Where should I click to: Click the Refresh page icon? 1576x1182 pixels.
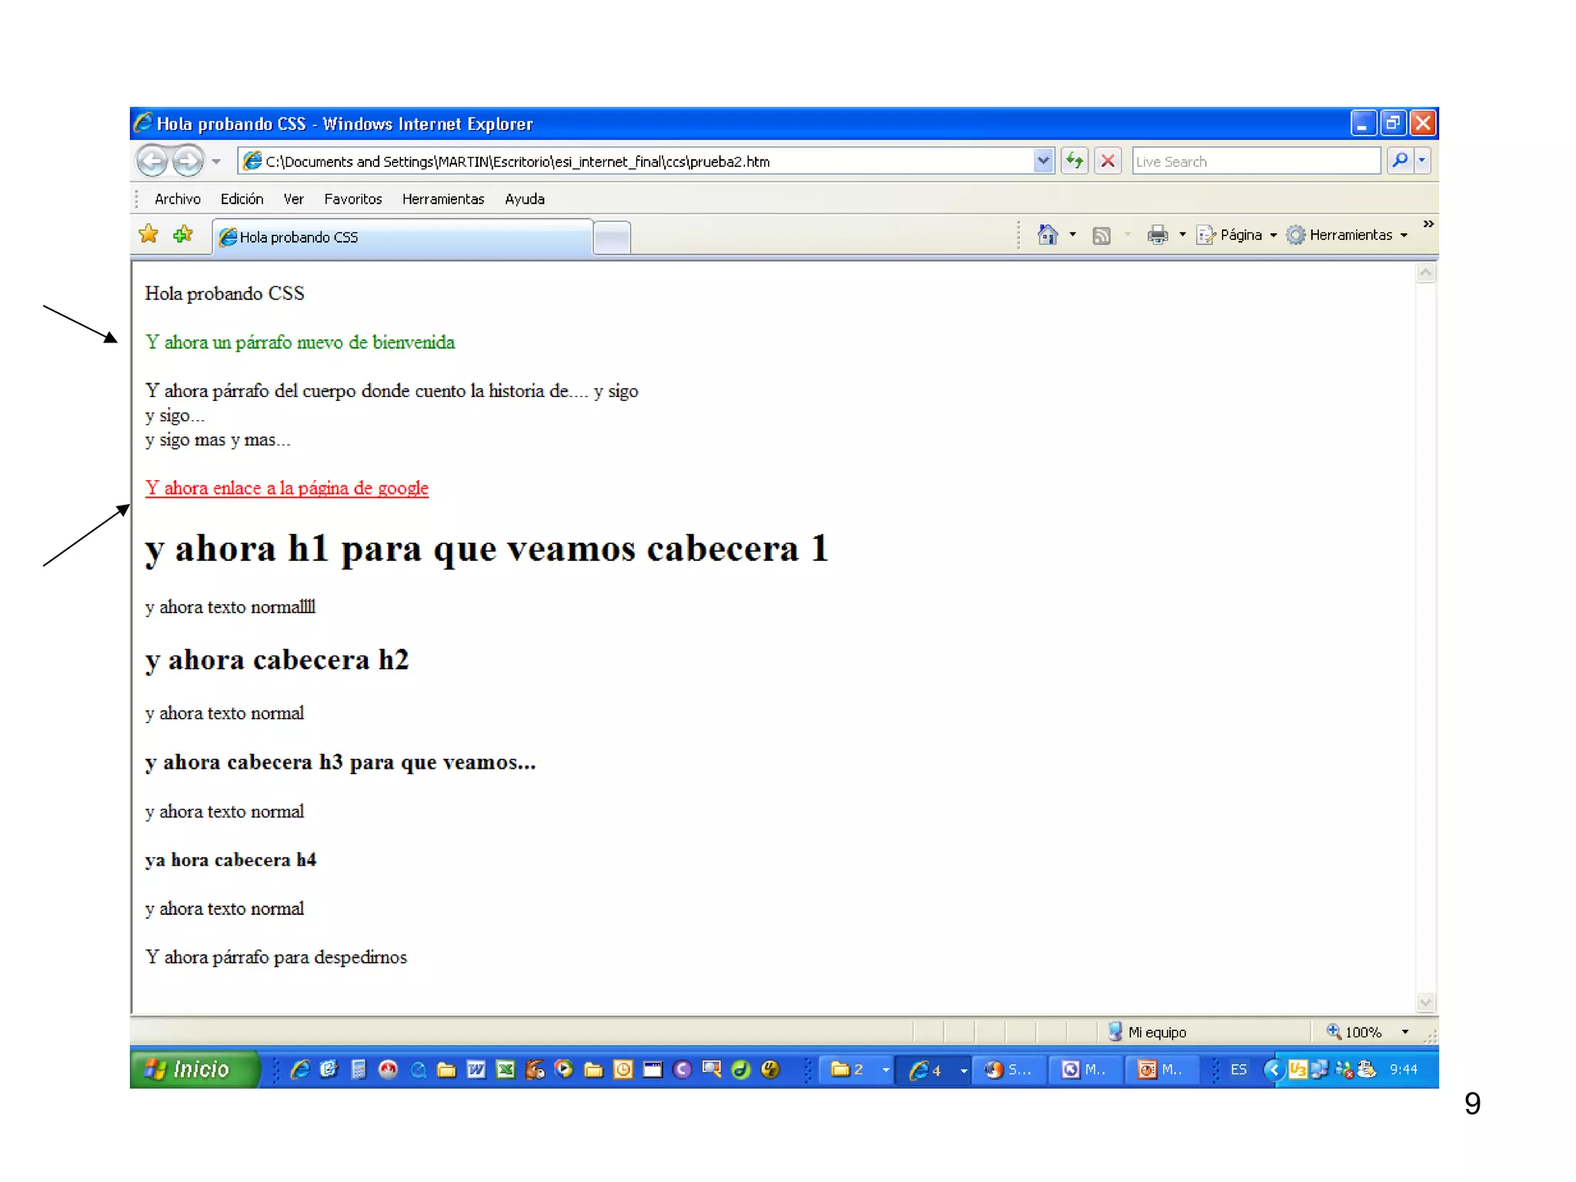coord(1074,161)
